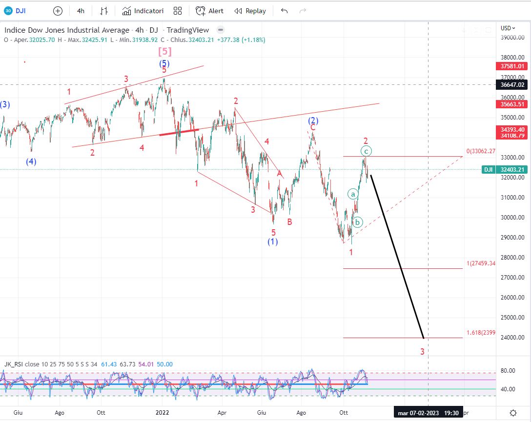The image size is (531, 422).
Task: Click the mar 07-02-2023 19:30 time label
Action: click(428, 413)
